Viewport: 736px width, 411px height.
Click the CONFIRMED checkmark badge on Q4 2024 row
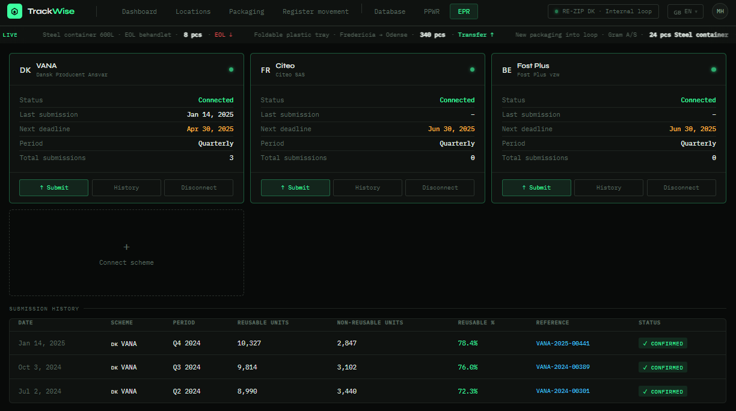pos(663,343)
